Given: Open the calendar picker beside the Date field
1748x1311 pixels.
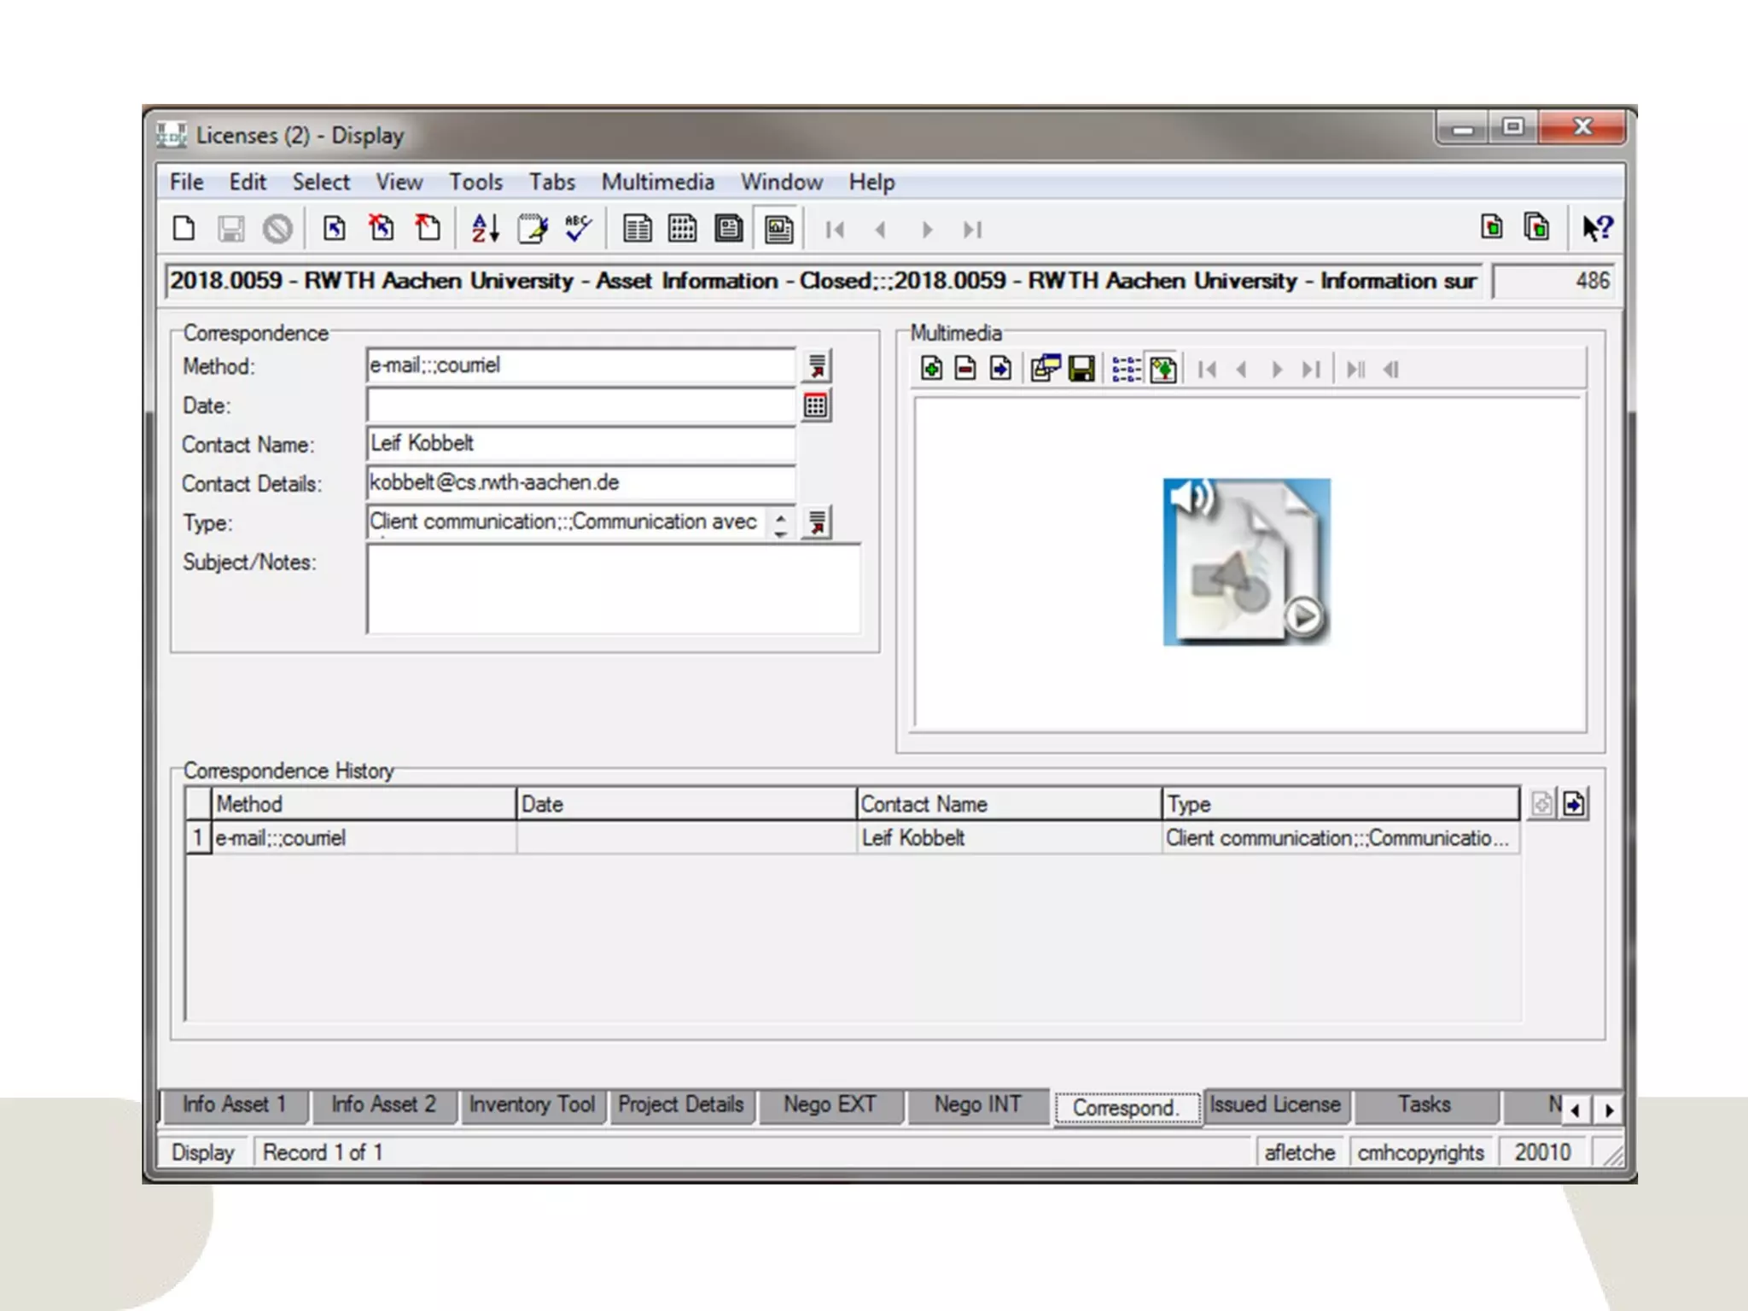Looking at the screenshot, I should tap(816, 405).
